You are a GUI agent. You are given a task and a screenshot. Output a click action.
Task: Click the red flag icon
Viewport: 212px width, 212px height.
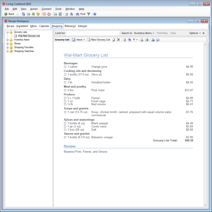point(134,40)
